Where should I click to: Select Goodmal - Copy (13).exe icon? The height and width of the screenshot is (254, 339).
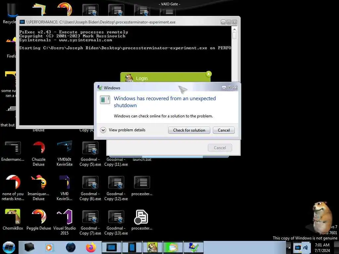pyautogui.click(x=116, y=223)
